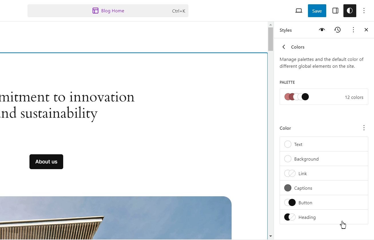
Task: Edit the Link color
Action: click(324, 173)
